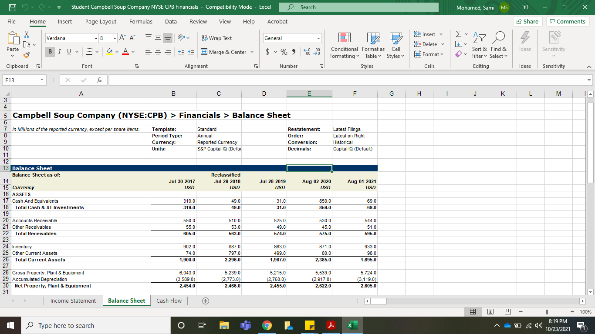Open the Formulas ribbon tab
The height and width of the screenshot is (334, 595).
(141, 21)
